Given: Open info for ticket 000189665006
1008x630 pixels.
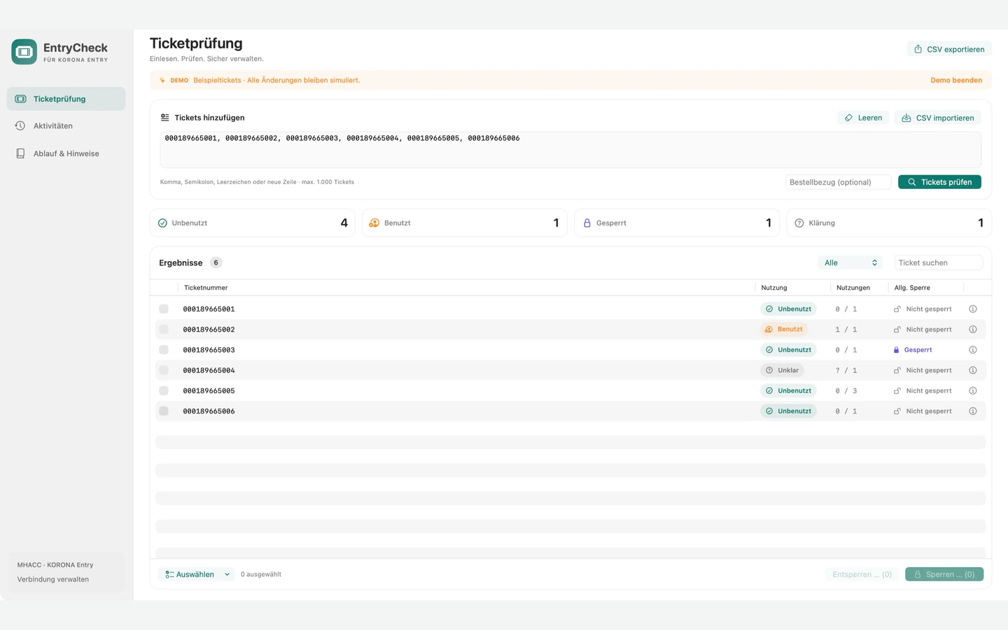Looking at the screenshot, I should coord(972,411).
